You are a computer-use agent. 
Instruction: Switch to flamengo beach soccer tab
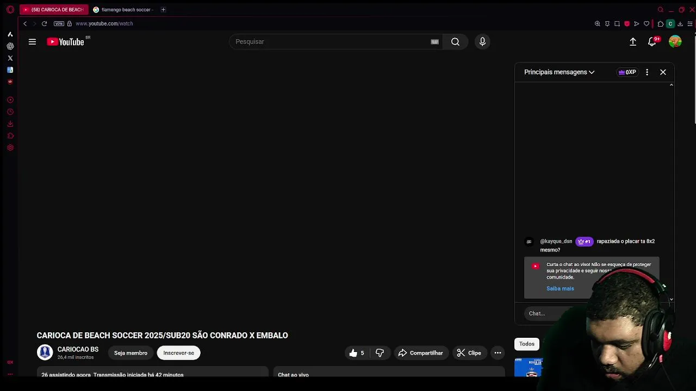124,10
